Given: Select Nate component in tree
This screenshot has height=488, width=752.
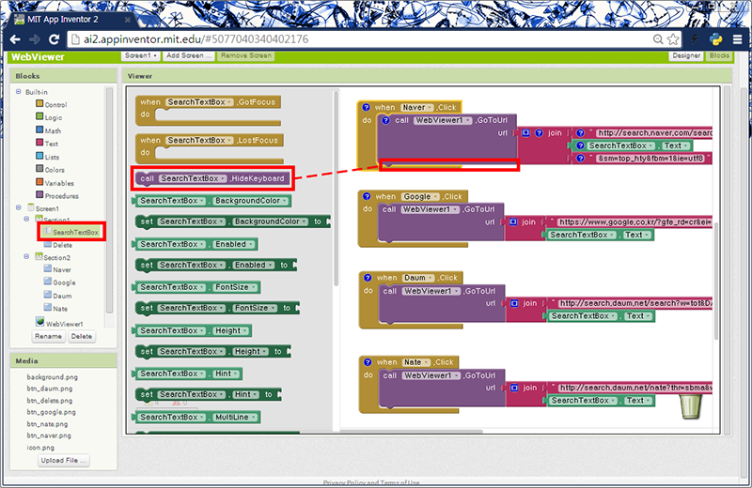Looking at the screenshot, I should click(x=56, y=309).
